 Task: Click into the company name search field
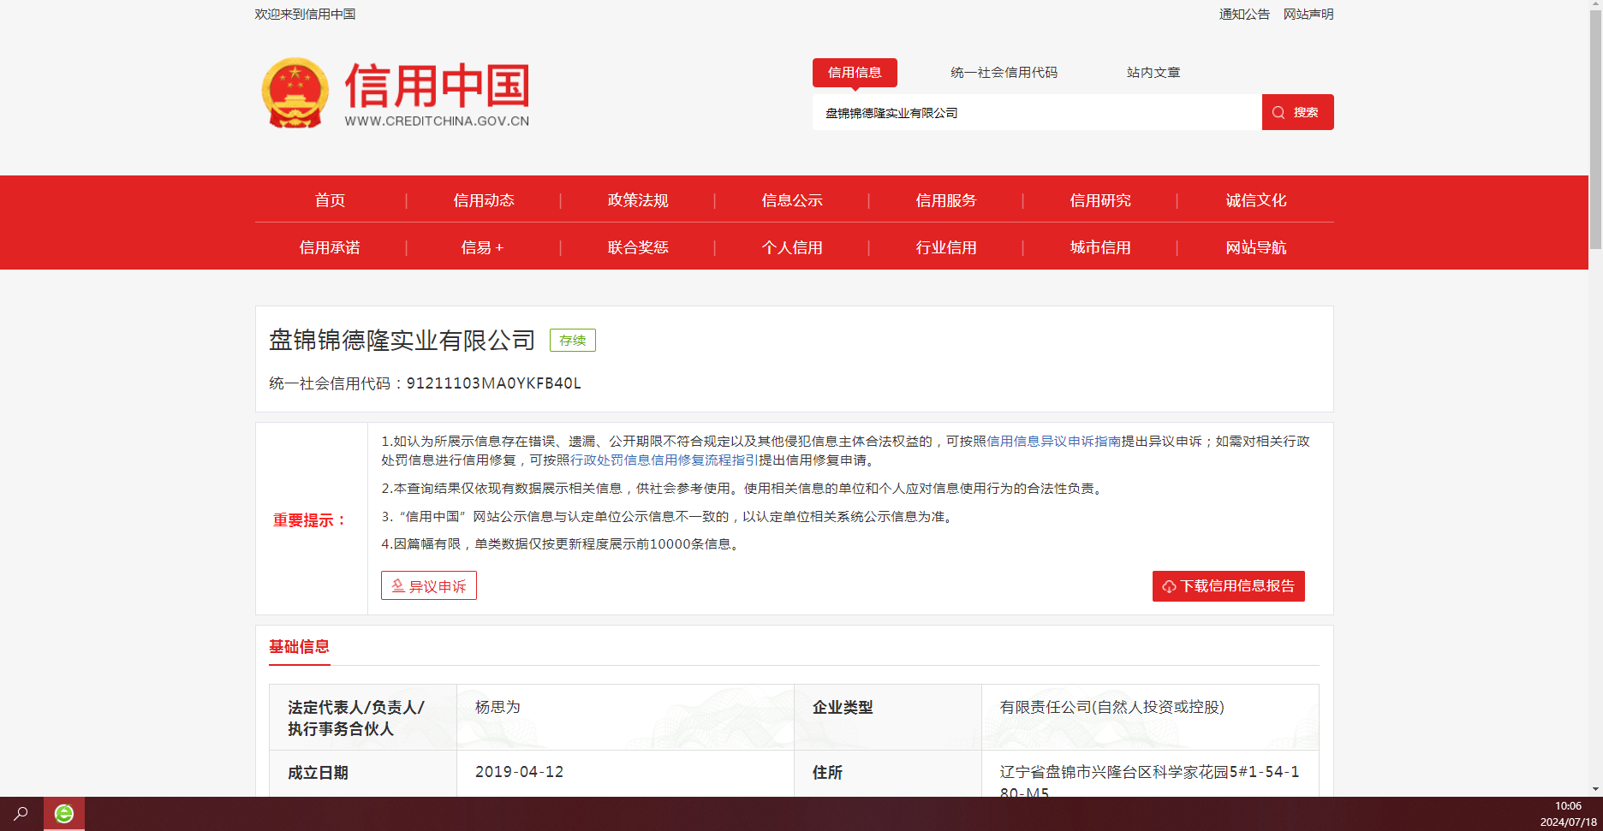click(x=1036, y=113)
